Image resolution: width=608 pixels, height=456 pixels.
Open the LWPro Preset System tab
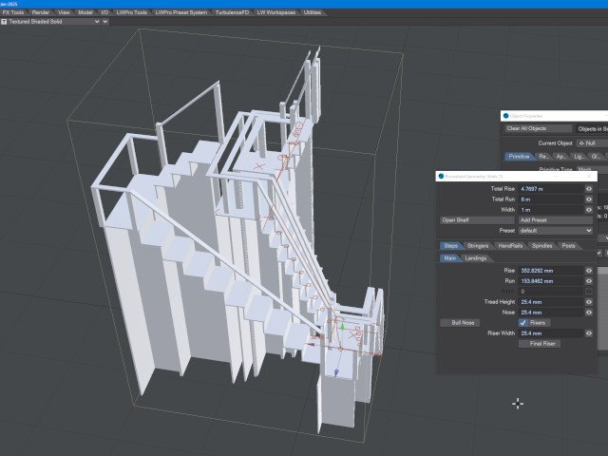pyautogui.click(x=181, y=12)
